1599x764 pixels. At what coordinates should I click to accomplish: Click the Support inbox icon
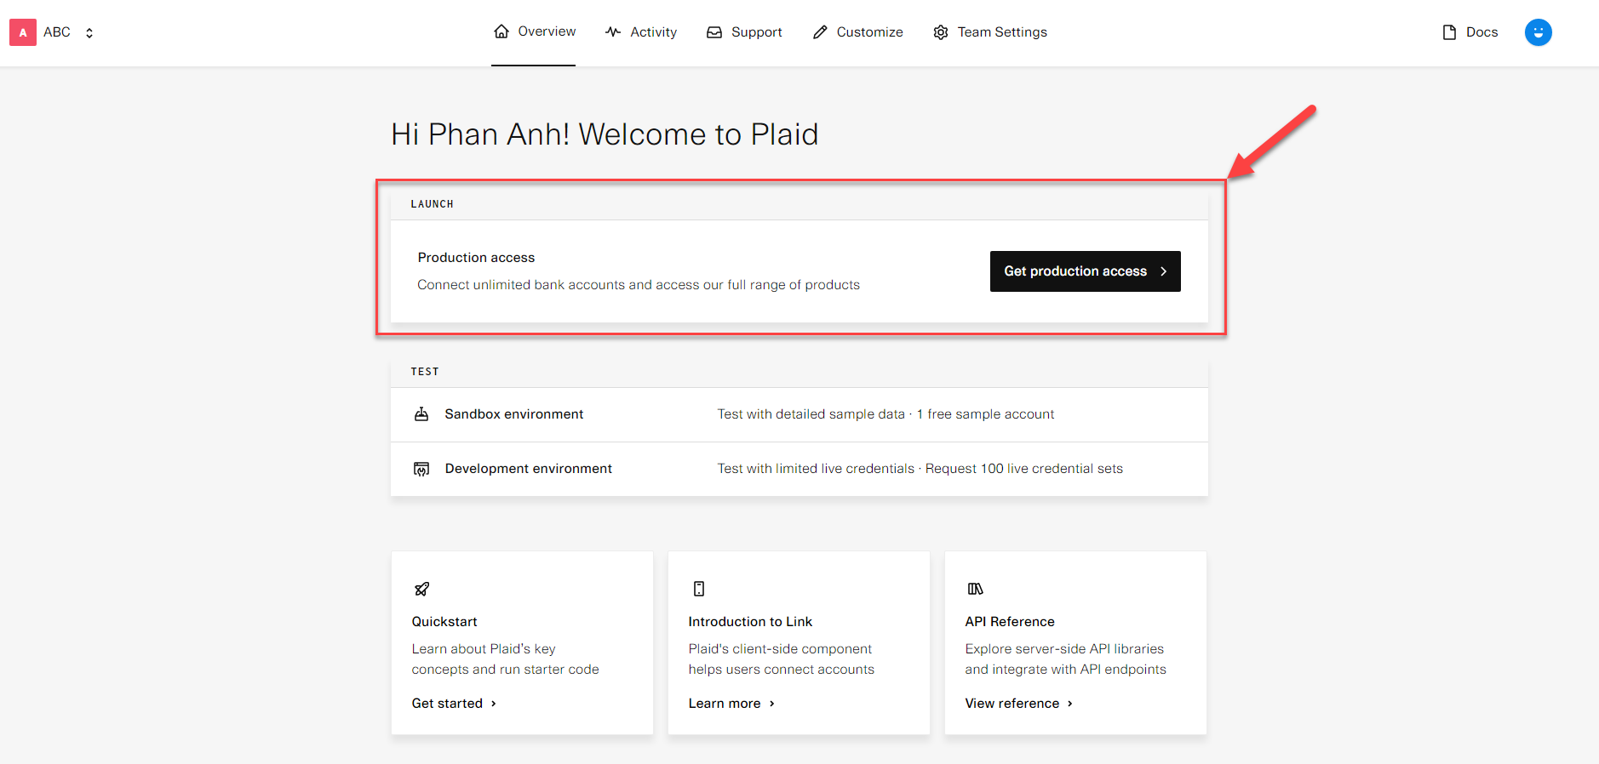pyautogui.click(x=714, y=32)
